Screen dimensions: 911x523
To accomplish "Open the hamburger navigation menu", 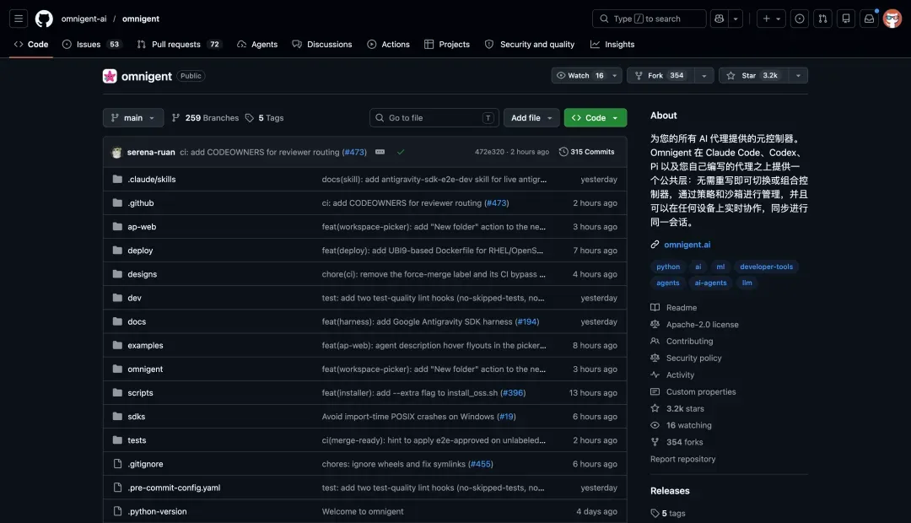I will (19, 19).
